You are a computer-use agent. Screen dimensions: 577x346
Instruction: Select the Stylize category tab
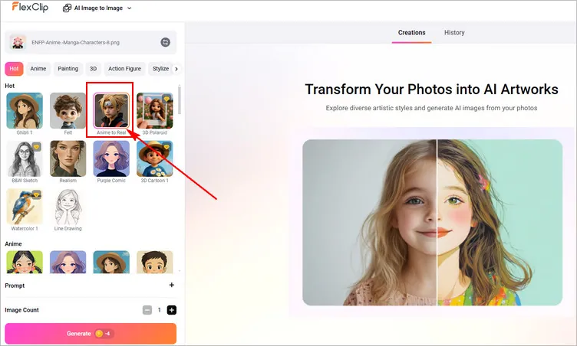point(160,69)
